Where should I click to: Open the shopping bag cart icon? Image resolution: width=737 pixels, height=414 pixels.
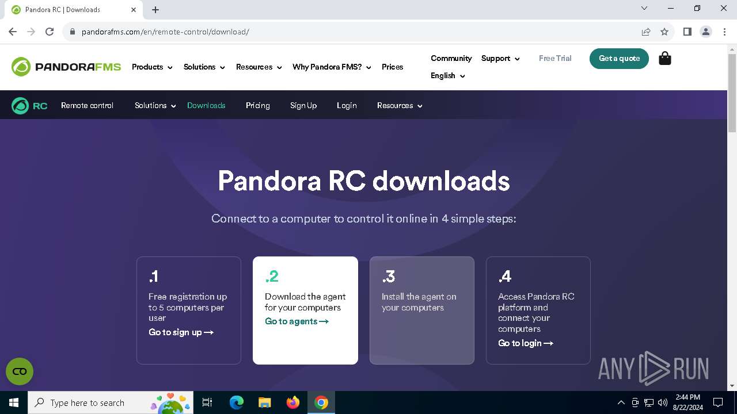click(665, 58)
